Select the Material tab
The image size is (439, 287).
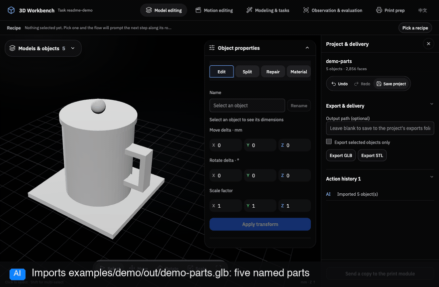(299, 72)
